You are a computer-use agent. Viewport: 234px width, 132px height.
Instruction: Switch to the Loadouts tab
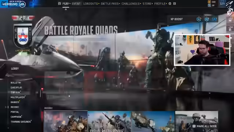pos(91,4)
